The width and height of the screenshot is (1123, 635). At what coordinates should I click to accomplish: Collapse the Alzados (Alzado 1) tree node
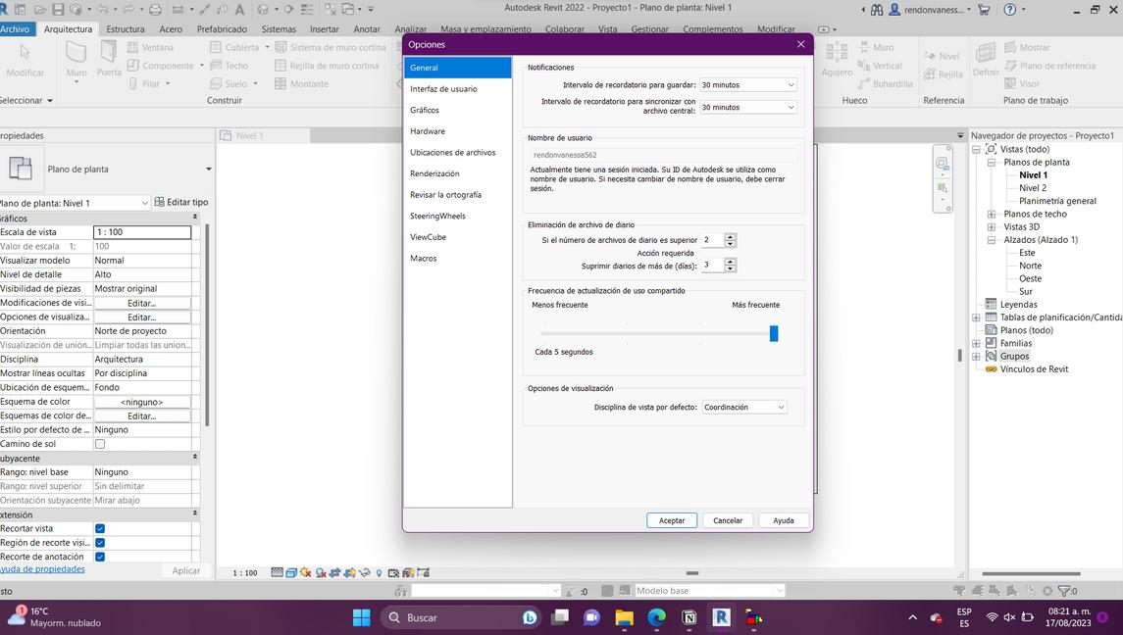pos(992,240)
